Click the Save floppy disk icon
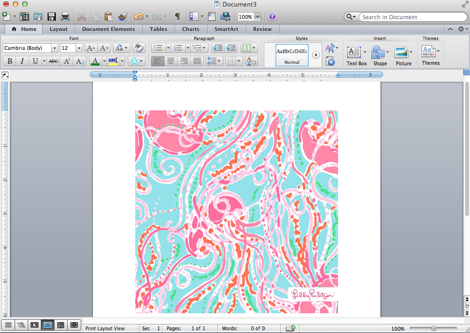 coord(52,16)
